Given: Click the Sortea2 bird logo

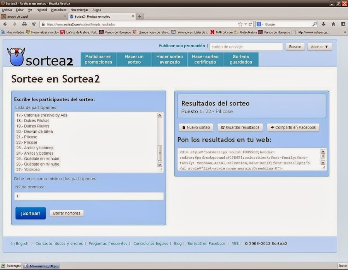Looking at the screenshot, I should 16,57.
